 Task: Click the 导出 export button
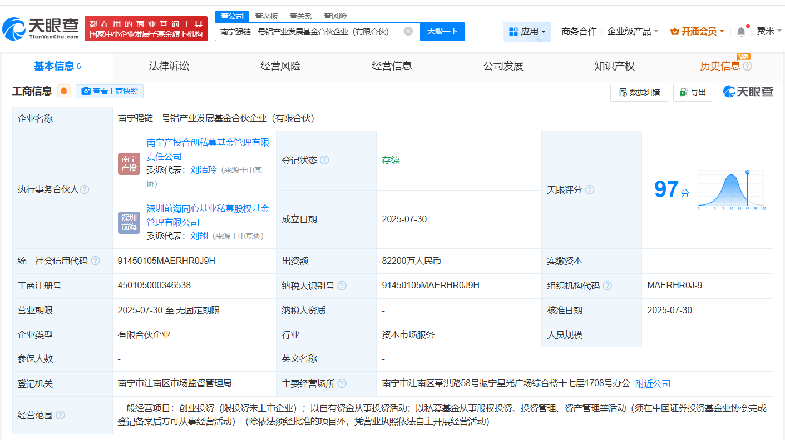pyautogui.click(x=693, y=93)
